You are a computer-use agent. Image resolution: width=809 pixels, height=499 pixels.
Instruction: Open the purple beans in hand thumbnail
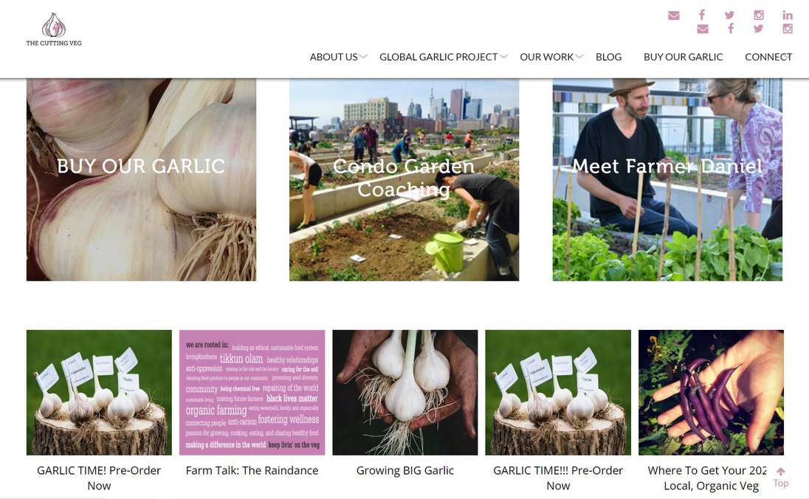tap(711, 392)
